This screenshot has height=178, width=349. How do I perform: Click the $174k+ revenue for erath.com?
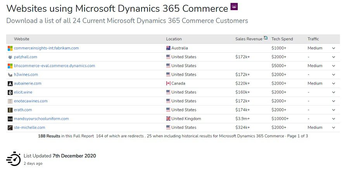pos(243,110)
